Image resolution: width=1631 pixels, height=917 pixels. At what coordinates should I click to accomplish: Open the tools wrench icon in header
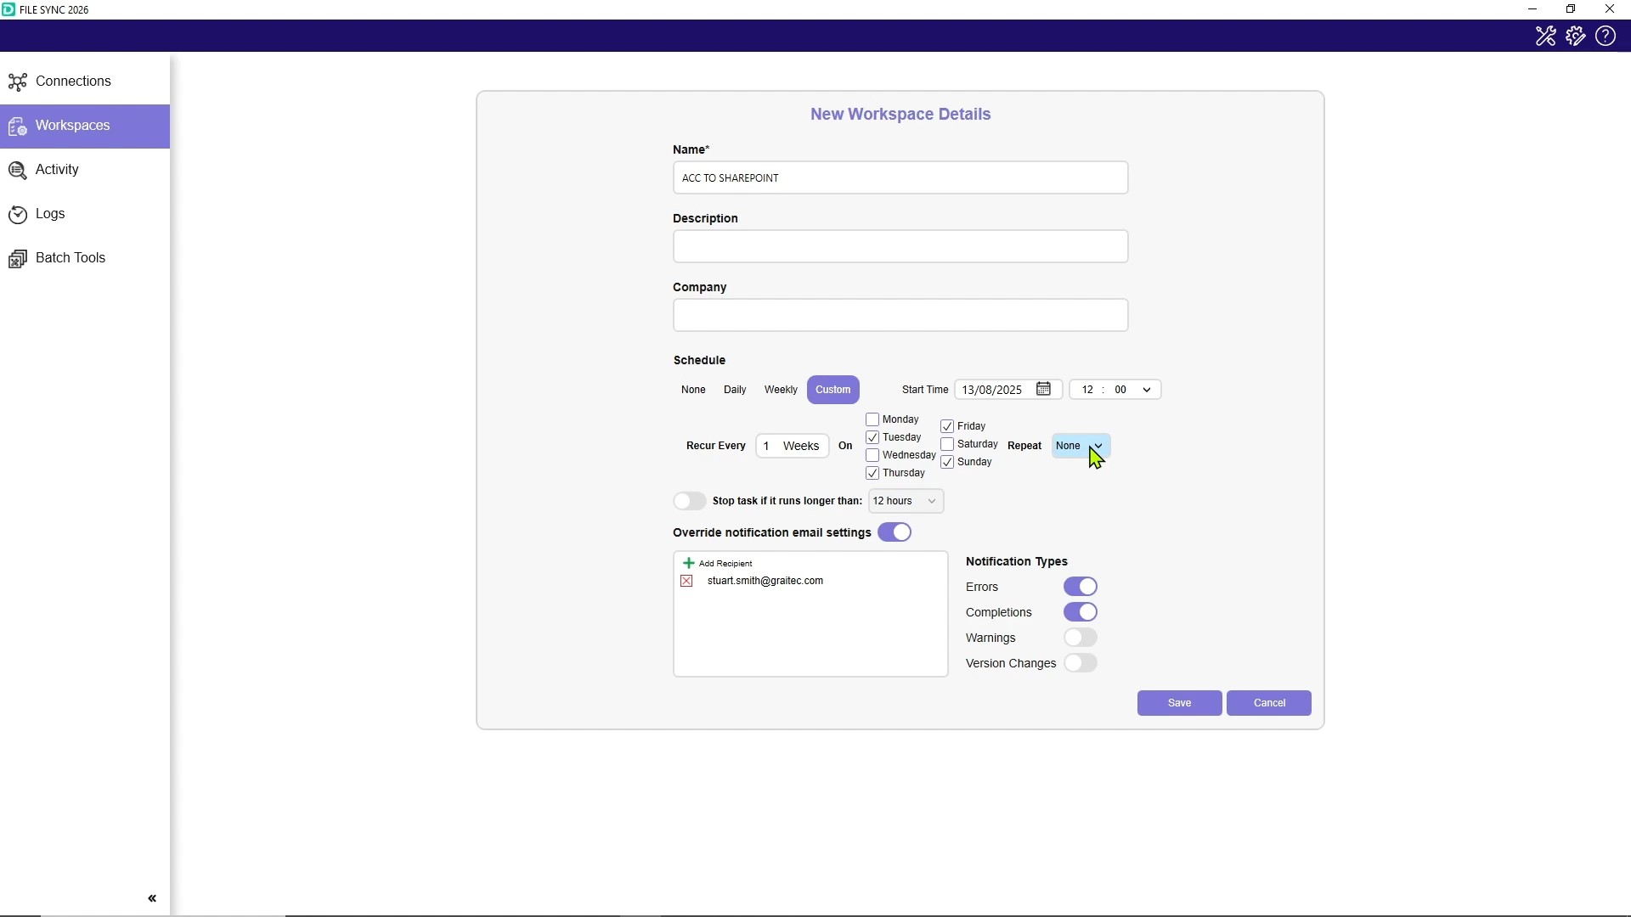point(1545,37)
